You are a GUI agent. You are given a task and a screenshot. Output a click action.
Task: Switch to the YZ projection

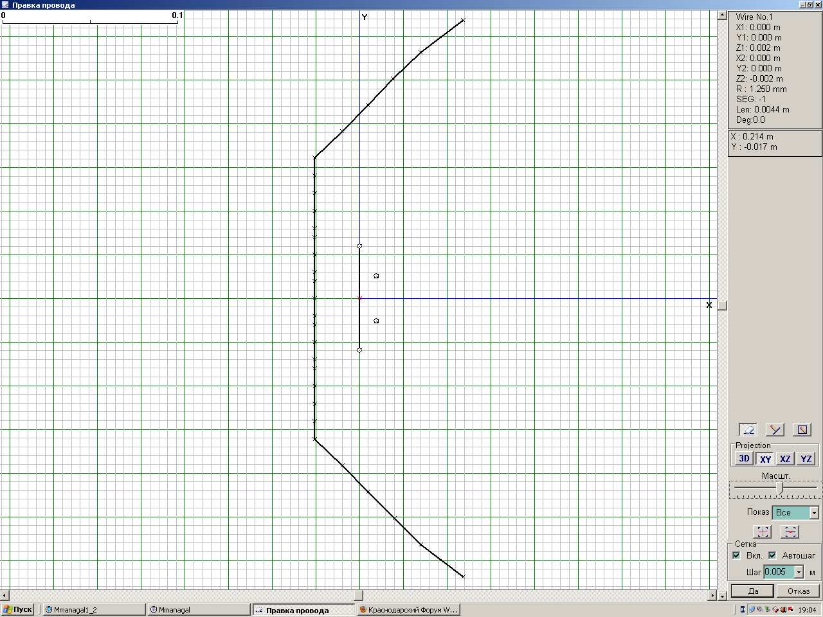coord(806,458)
